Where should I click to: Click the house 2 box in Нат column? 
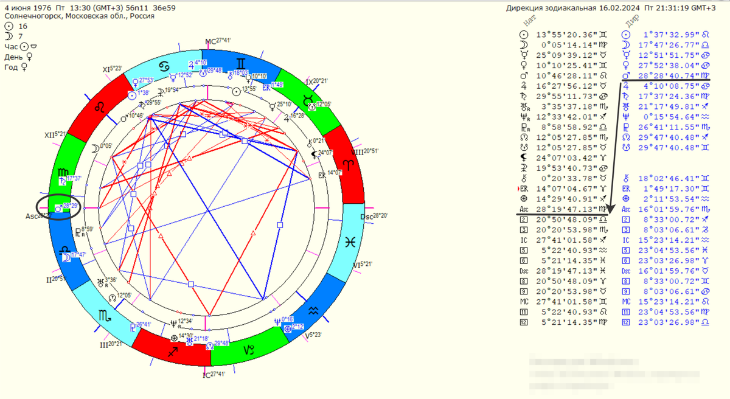524,219
